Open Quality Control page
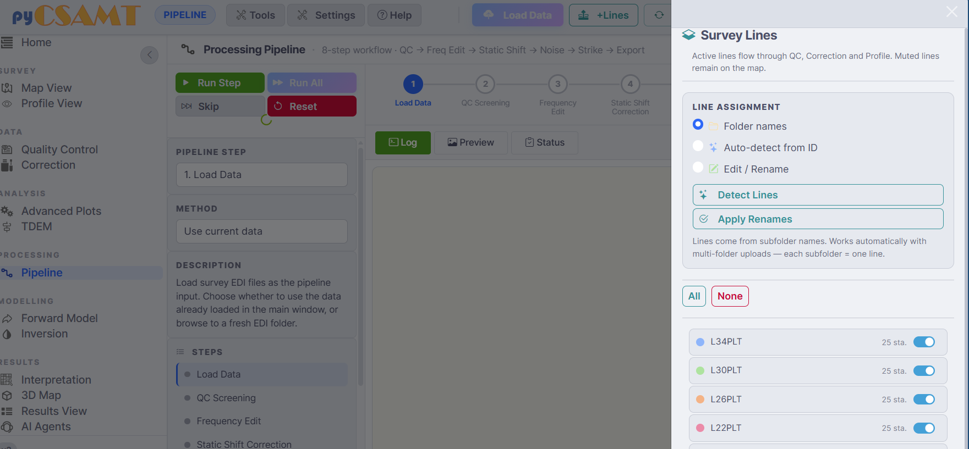The height and width of the screenshot is (449, 969). (x=59, y=149)
